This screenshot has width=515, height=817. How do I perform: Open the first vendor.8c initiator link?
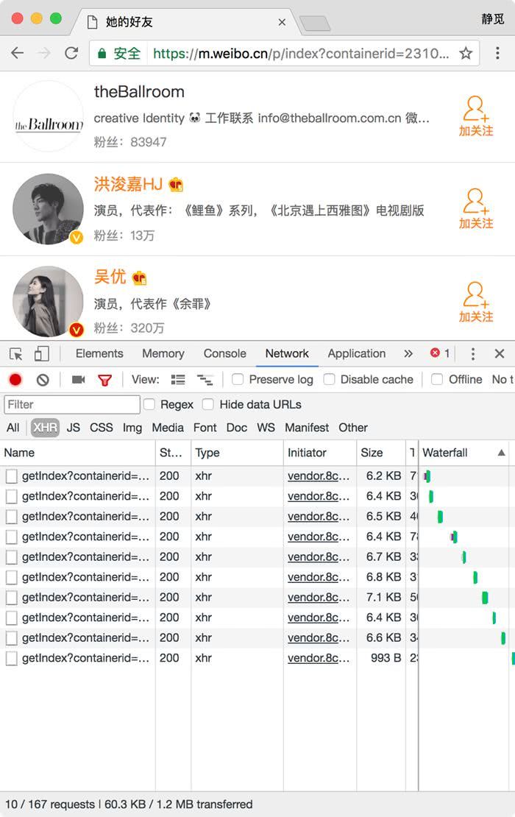[x=318, y=476]
